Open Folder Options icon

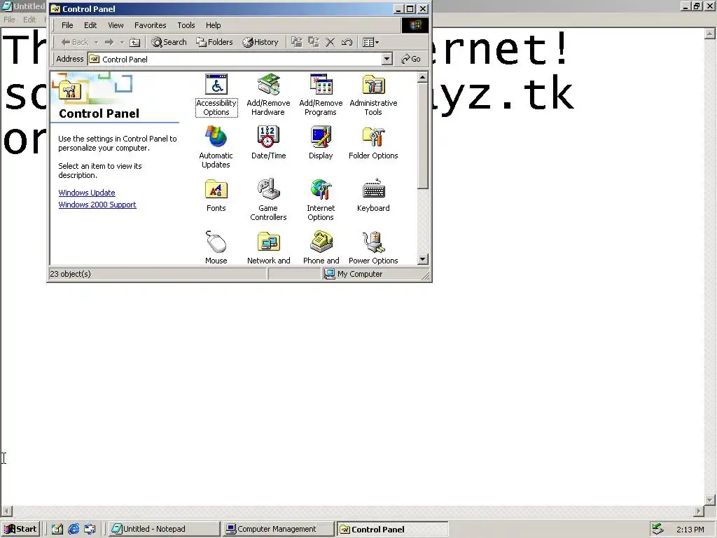(x=373, y=143)
